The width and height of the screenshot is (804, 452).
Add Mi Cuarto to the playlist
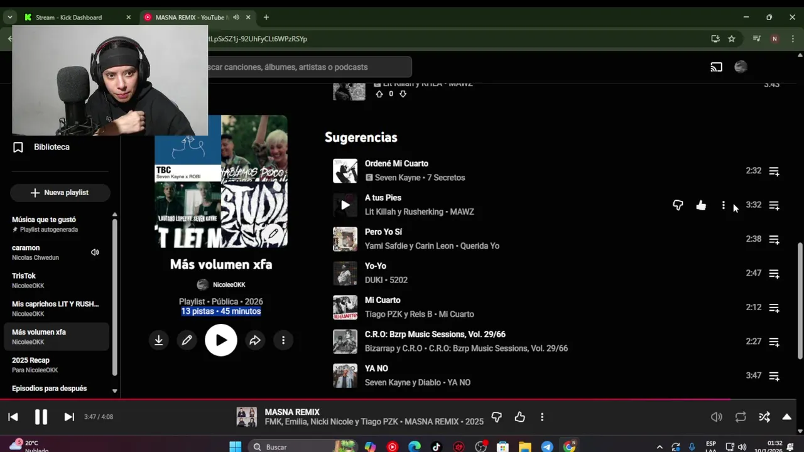tap(774, 308)
